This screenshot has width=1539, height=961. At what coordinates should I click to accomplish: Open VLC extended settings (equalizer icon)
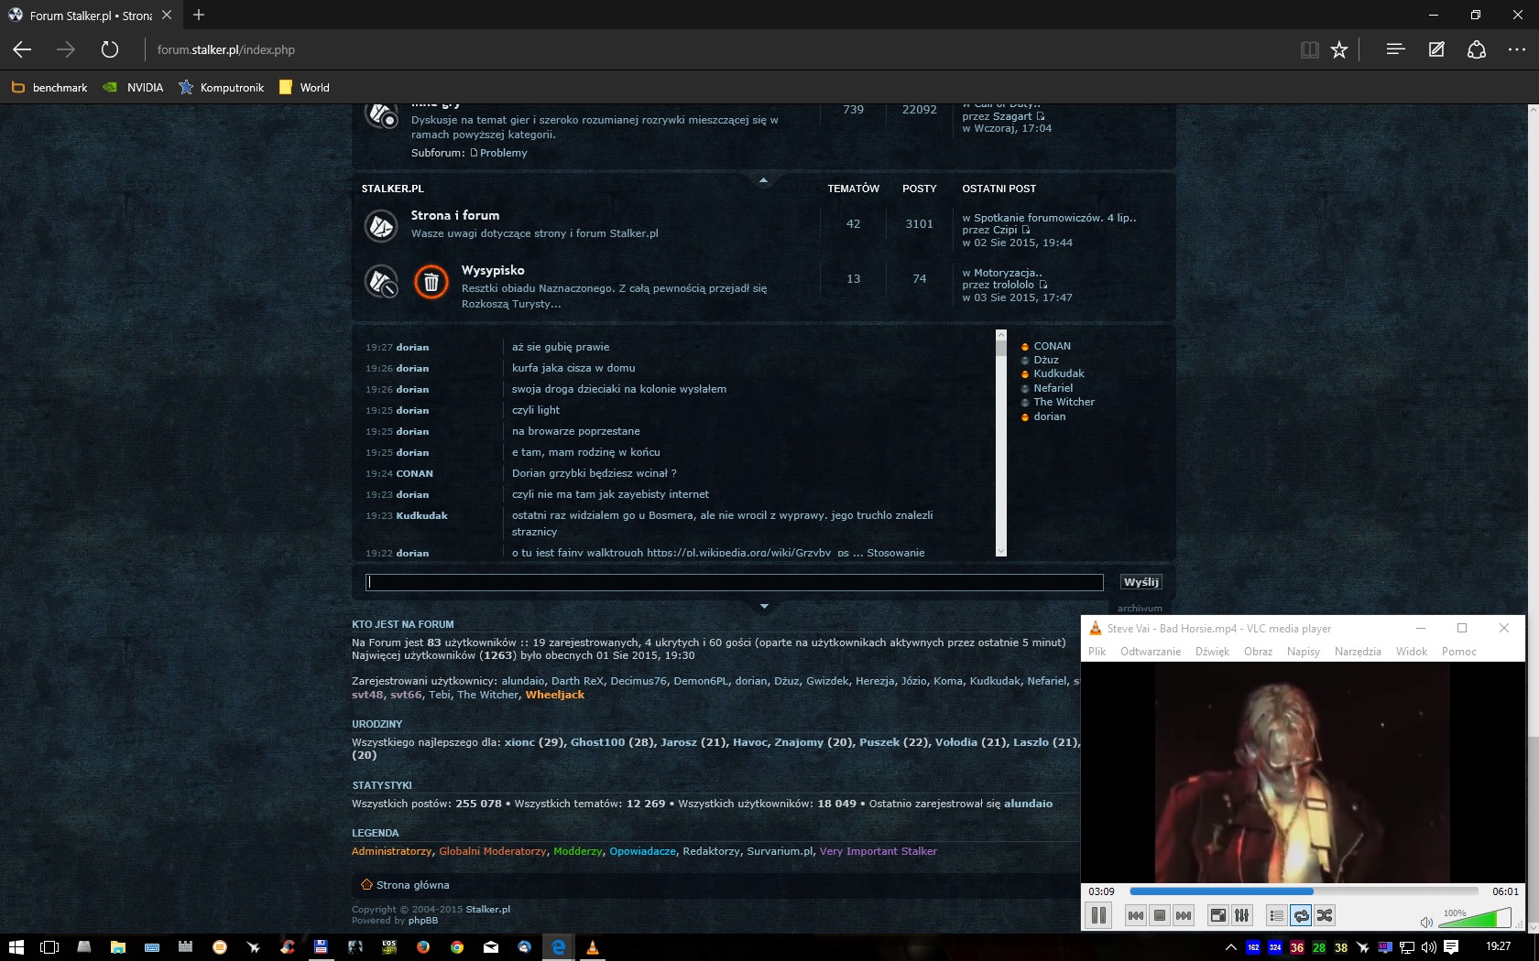tap(1241, 915)
